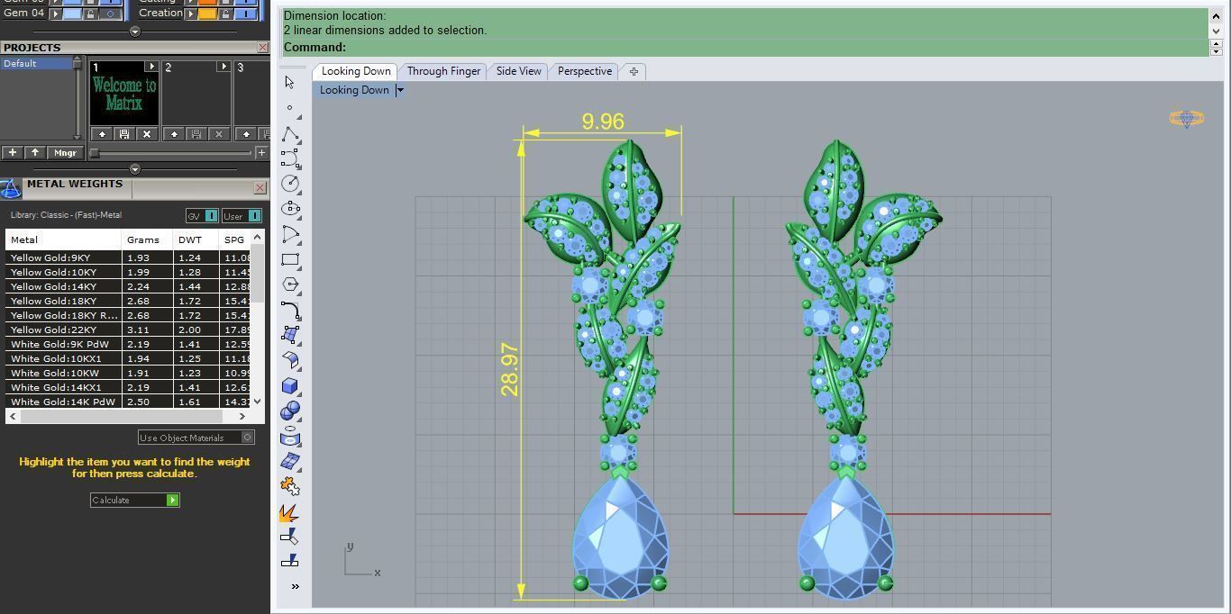Toggle the Creation layer lock icon
The width and height of the screenshot is (1231, 614).
pyautogui.click(x=226, y=14)
